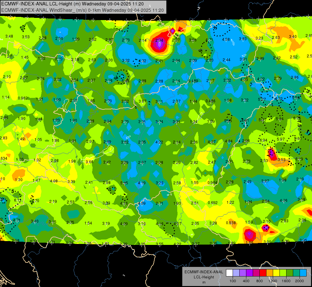Click the wind shear value 3.52
This screenshot has width=312, height=287.
coord(125,101)
